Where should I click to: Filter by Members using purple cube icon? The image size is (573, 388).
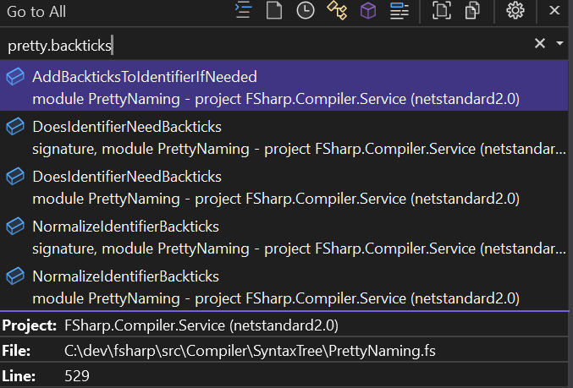coord(368,11)
